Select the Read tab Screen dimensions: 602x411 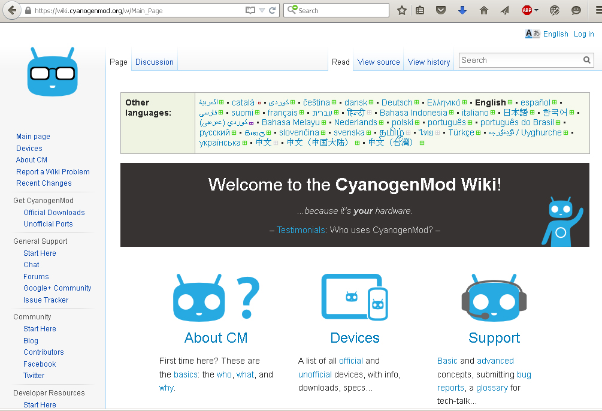341,62
